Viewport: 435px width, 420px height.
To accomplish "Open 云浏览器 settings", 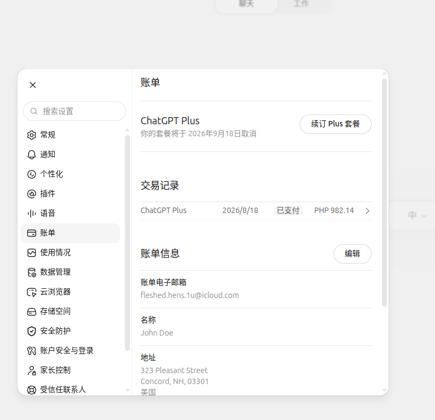I will pyautogui.click(x=70, y=292).
